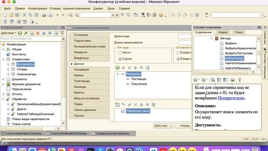Click the Syntax Helper tree vertical scrollbar

[258, 53]
